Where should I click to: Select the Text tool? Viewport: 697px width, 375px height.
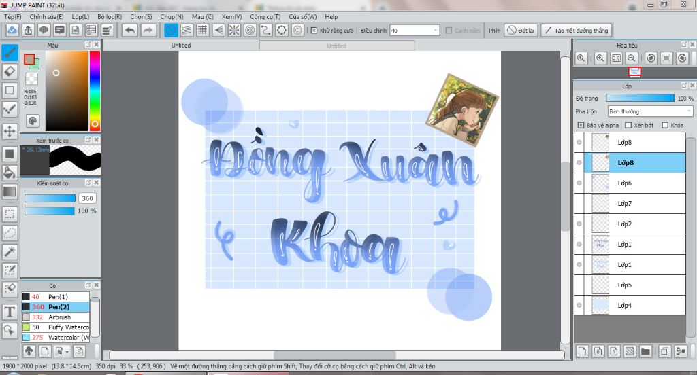[x=10, y=311]
